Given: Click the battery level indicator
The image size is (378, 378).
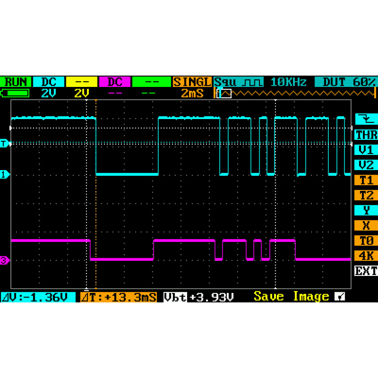Looking at the screenshot, I should tap(16, 93).
